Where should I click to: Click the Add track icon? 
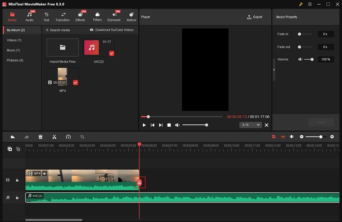coord(10,149)
